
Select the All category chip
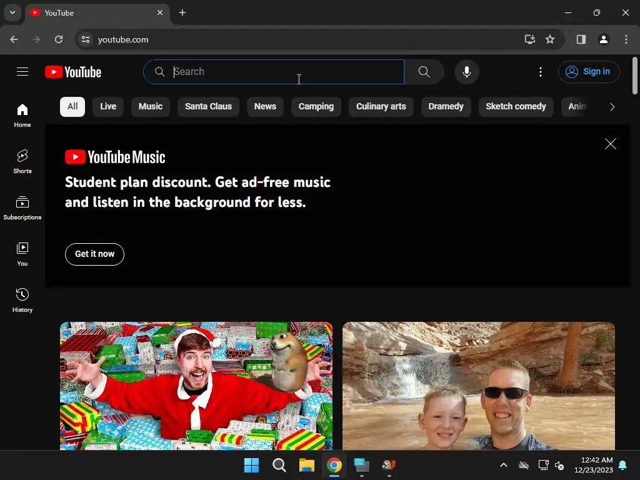[72, 107]
